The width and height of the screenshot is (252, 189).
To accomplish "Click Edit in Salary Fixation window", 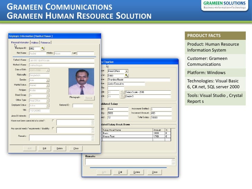I will [120, 172].
